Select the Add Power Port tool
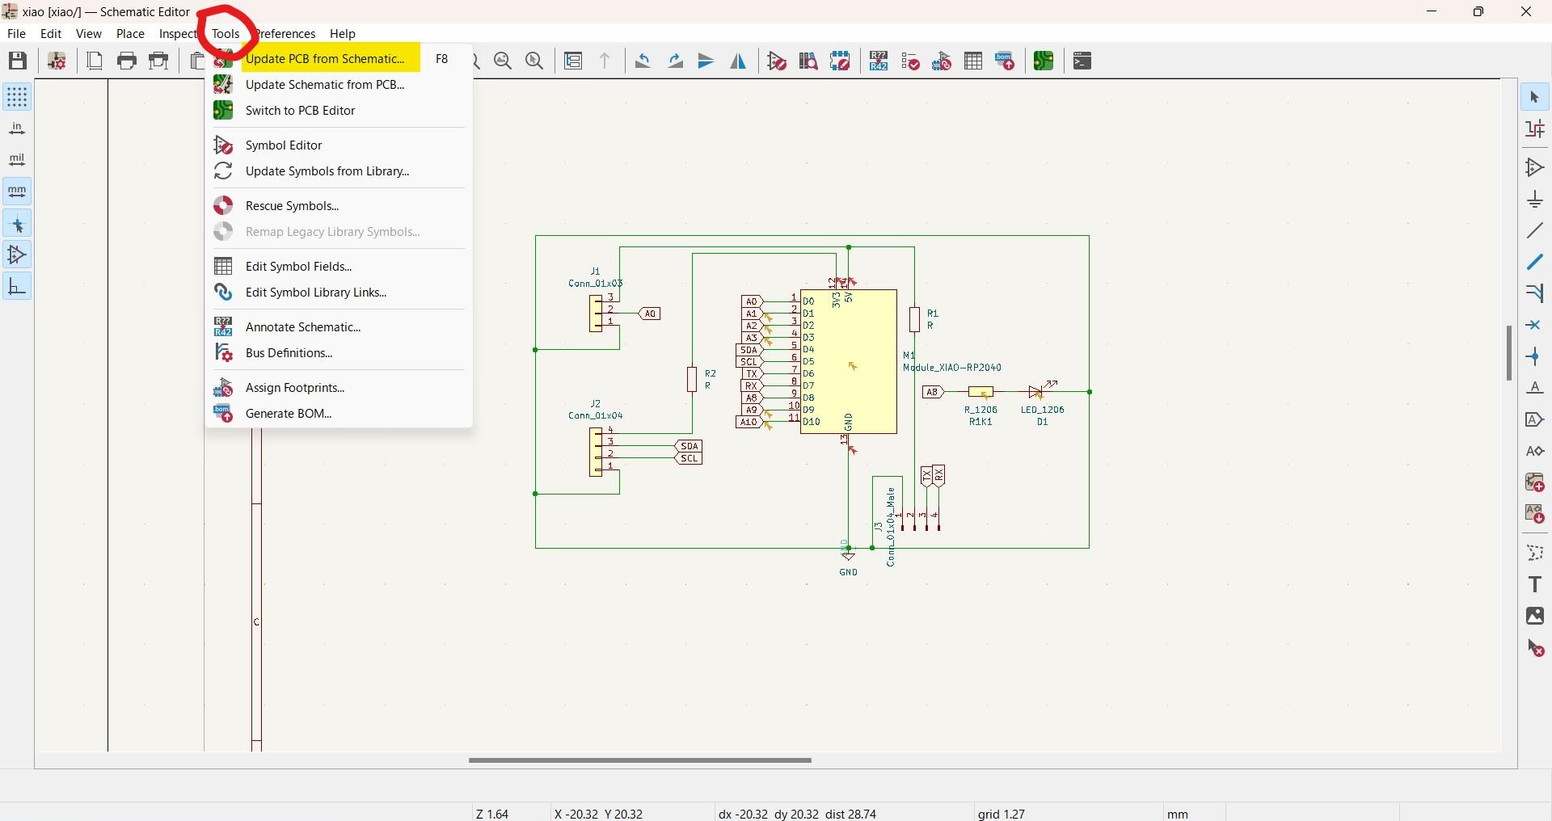The image size is (1552, 821). [x=1536, y=200]
